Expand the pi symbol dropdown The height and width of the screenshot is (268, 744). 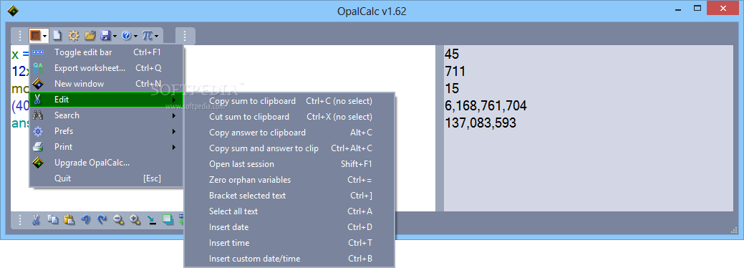156,36
